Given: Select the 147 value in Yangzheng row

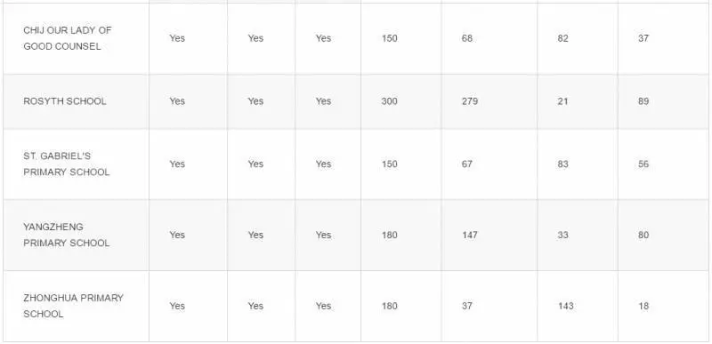Looking at the screenshot, I should pos(470,235).
